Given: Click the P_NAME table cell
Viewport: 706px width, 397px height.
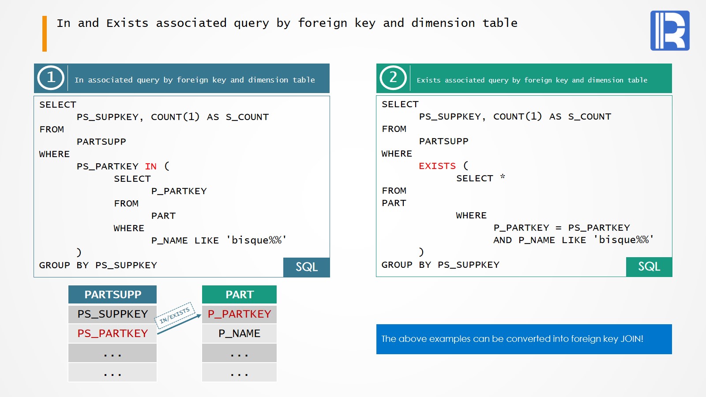Looking at the screenshot, I should tap(239, 333).
